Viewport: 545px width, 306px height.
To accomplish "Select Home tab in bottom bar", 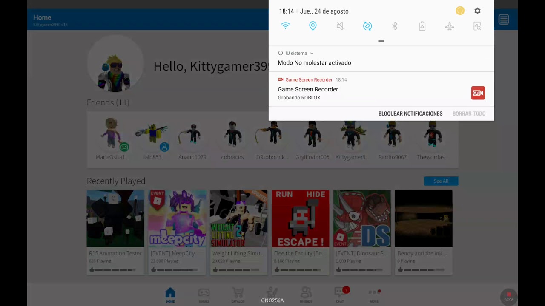I will pyautogui.click(x=170, y=295).
